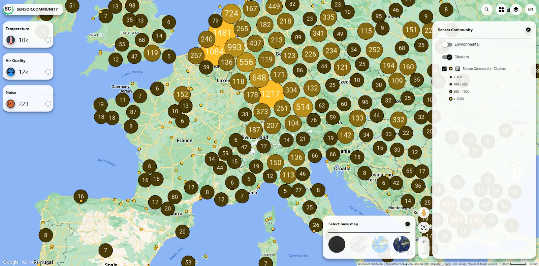Open the 724 sensor cluster

point(231,14)
